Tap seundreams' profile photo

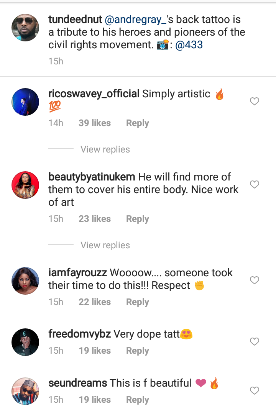(25, 391)
